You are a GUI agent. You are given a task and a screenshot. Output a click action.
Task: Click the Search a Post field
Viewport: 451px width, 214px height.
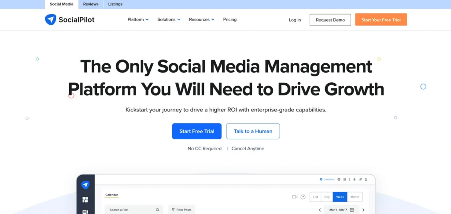point(134,210)
